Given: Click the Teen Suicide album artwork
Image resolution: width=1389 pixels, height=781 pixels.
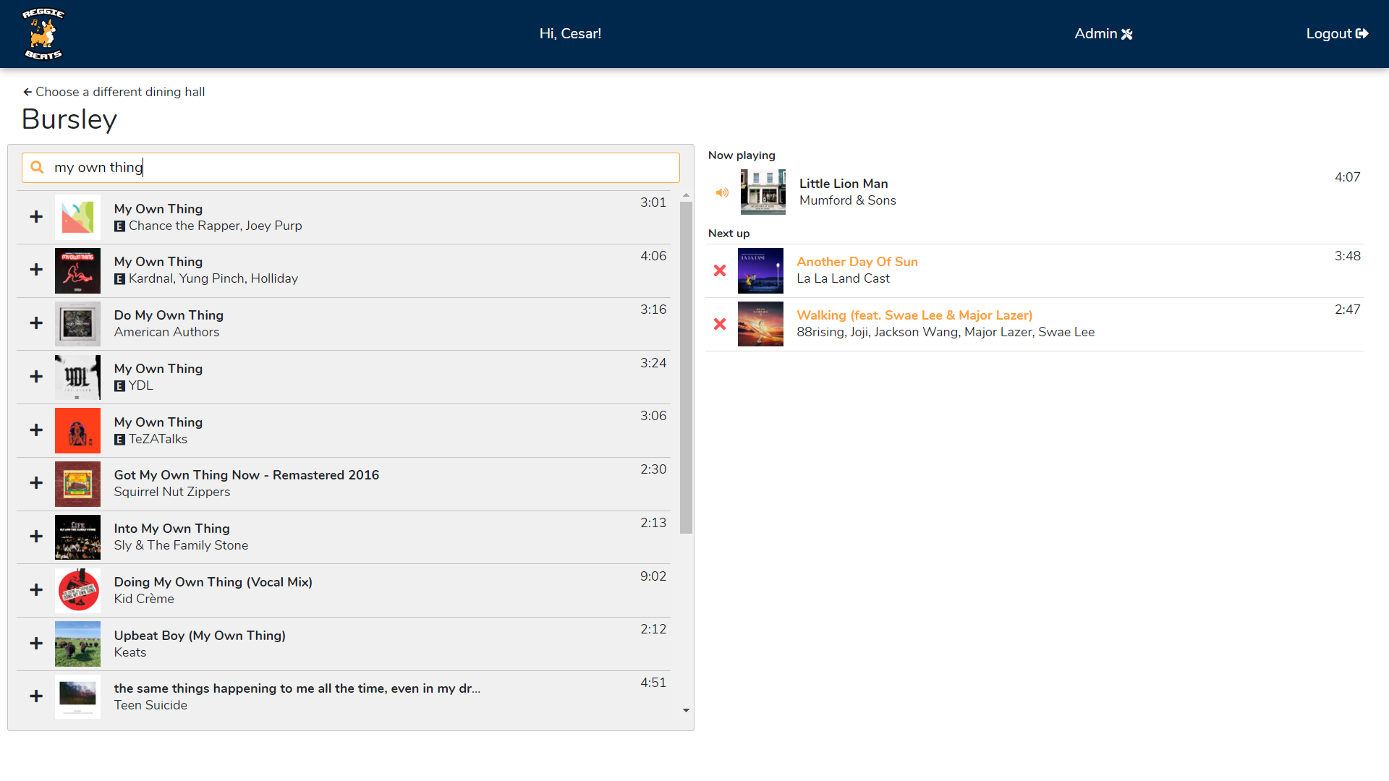Looking at the screenshot, I should 77,696.
